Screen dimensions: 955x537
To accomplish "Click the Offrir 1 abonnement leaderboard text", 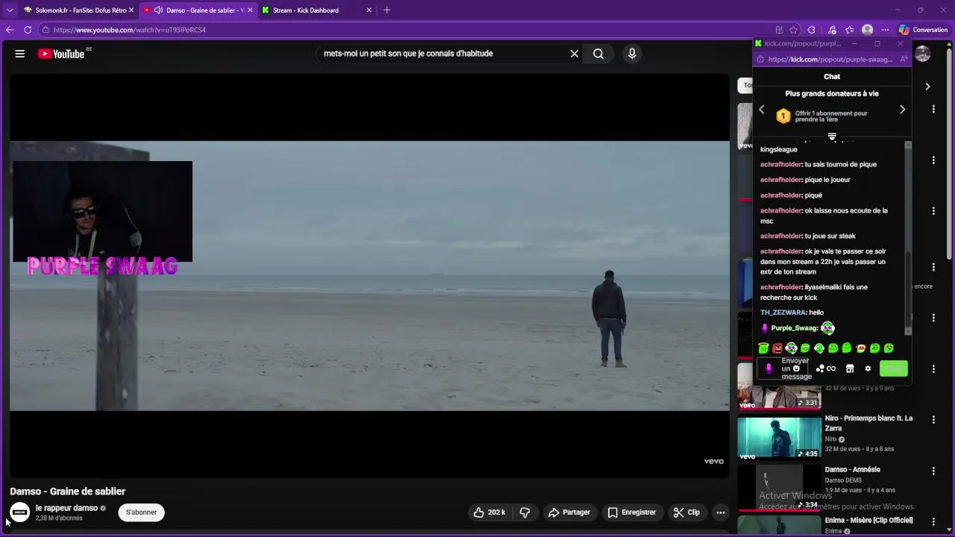I will (831, 116).
